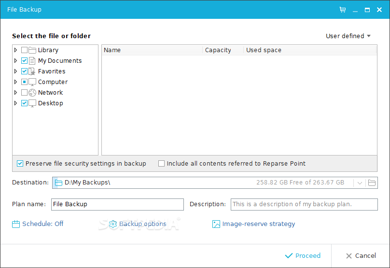Click the calendar icon next to Schedule
390x268 pixels.
(x=15, y=224)
